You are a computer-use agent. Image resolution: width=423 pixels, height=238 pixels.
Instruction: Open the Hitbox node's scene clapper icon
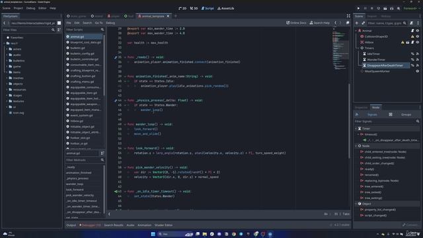408,42
